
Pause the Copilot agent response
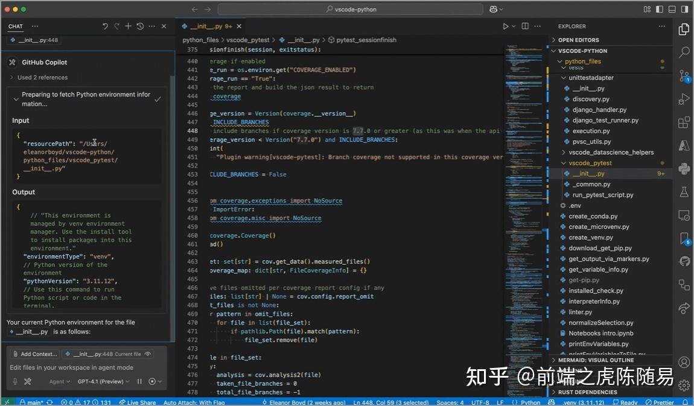pyautogui.click(x=140, y=381)
